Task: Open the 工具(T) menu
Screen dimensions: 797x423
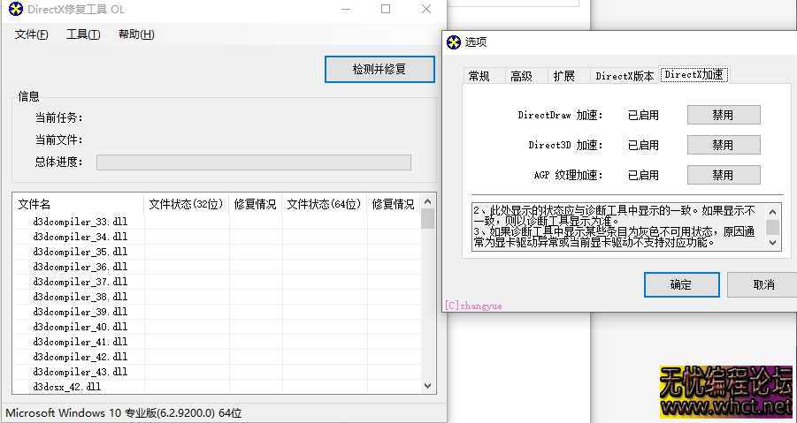Action: [83, 34]
